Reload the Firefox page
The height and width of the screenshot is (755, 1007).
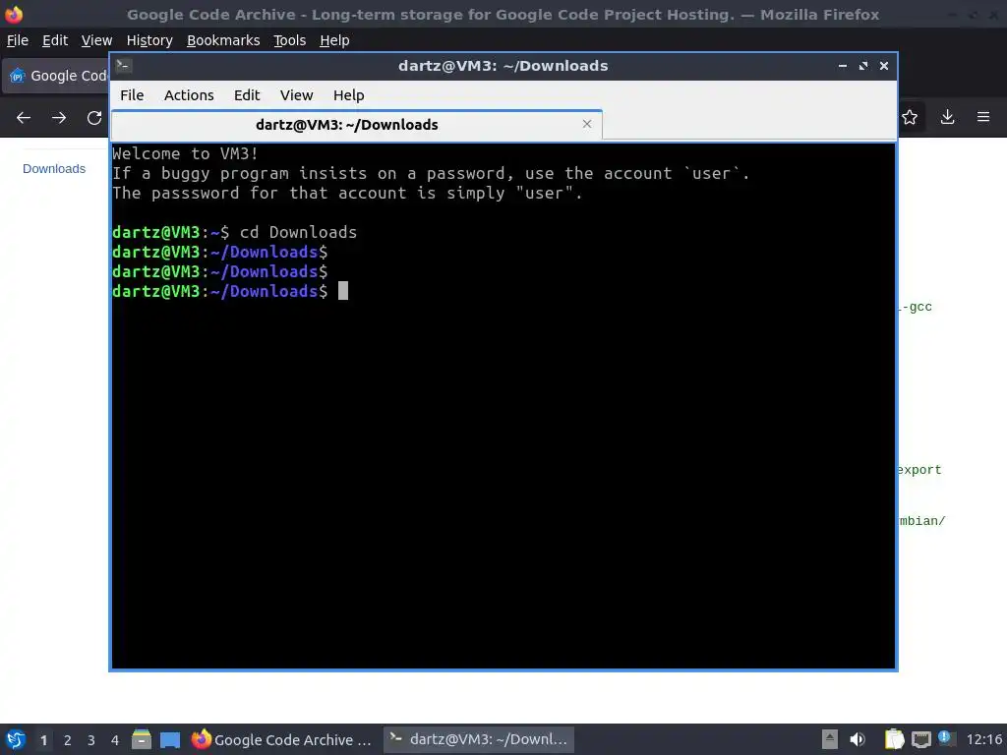[x=94, y=118]
